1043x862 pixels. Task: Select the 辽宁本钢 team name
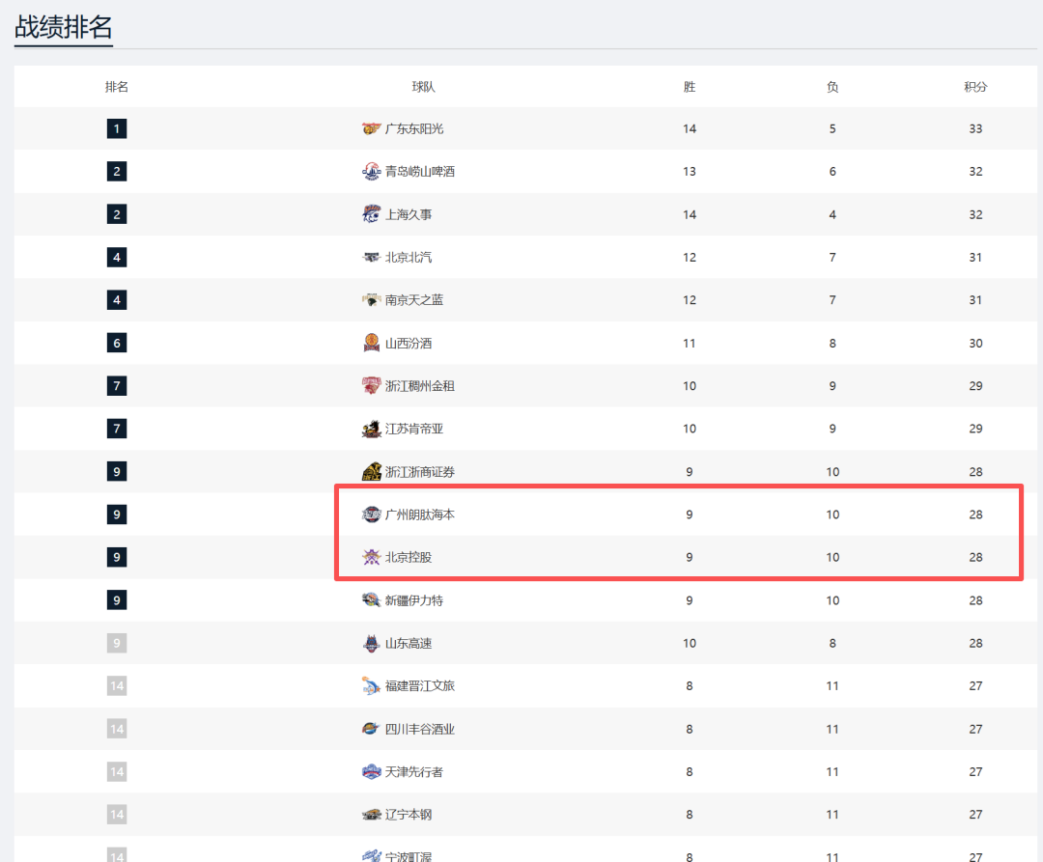coord(409,814)
